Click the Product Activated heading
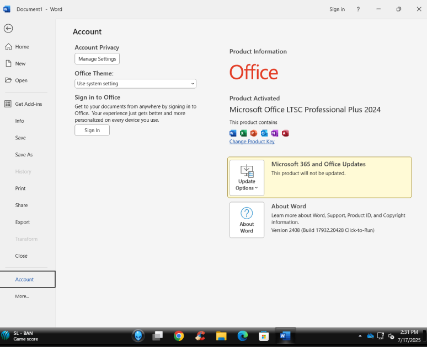This screenshot has width=427, height=347. pyautogui.click(x=255, y=98)
